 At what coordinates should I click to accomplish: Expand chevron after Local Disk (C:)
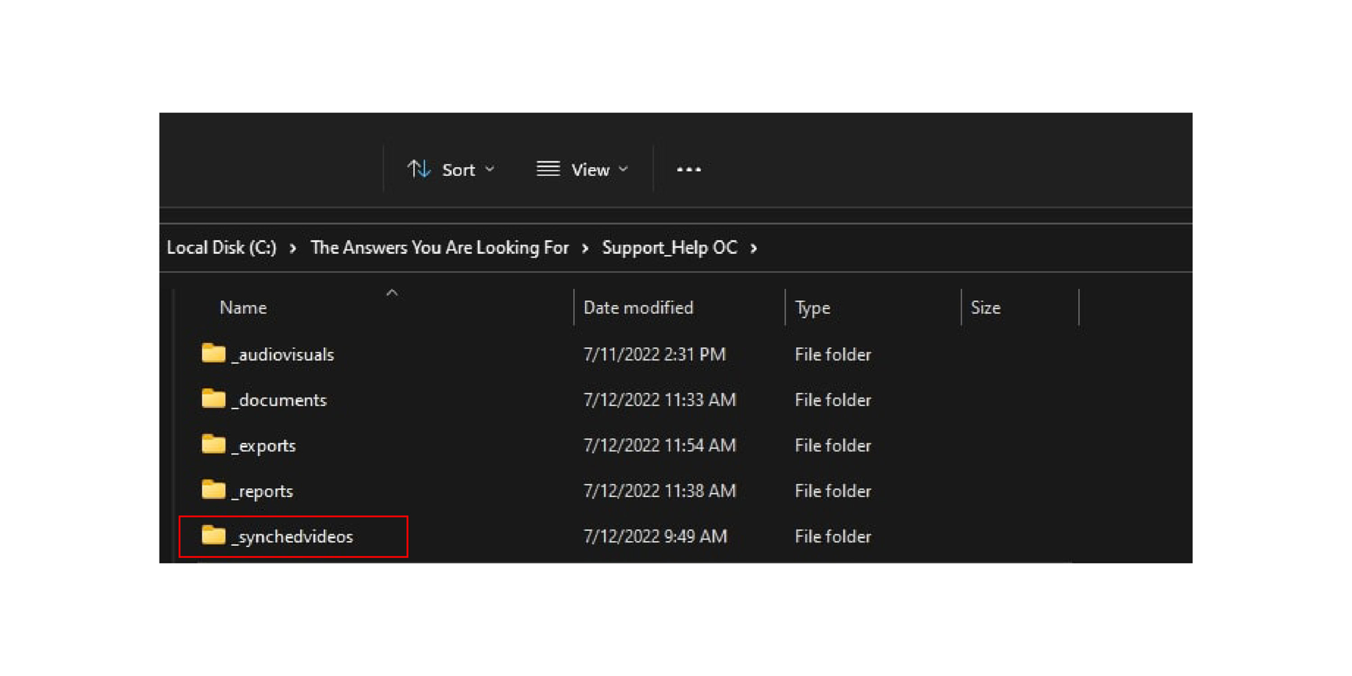(293, 248)
